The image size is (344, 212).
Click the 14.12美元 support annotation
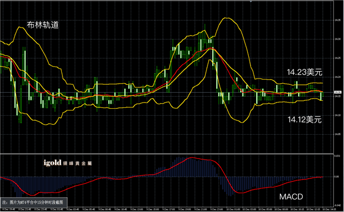click(304, 120)
